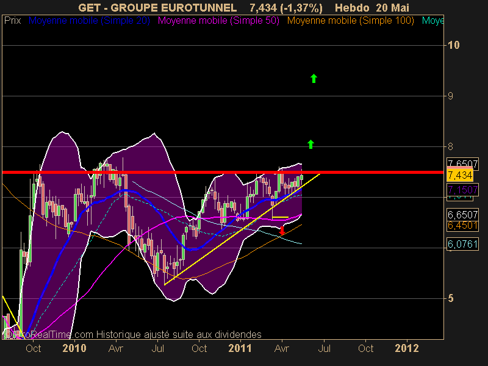Select the Moyenne mobile (Simple 50) legend

(x=218, y=21)
